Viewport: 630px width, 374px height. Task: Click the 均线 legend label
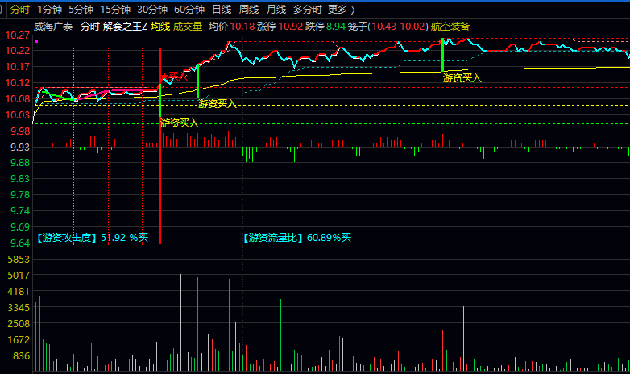160,27
